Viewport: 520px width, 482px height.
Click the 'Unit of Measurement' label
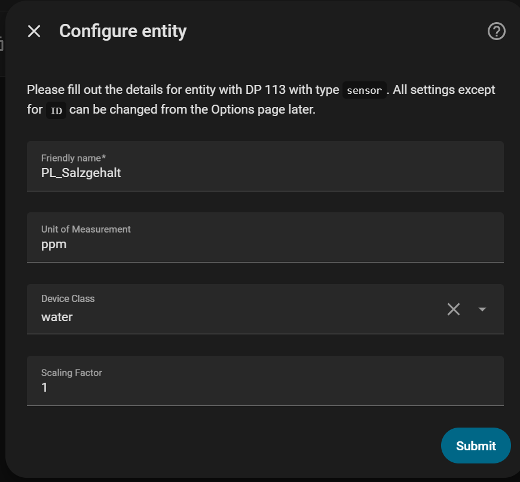pyautogui.click(x=85, y=229)
